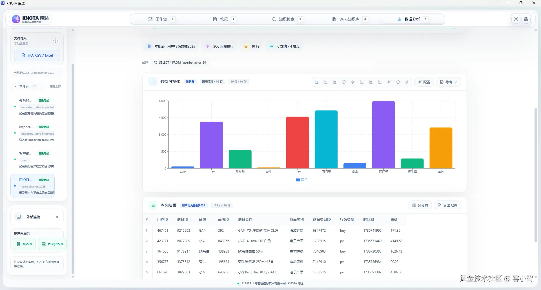Select the 用户行... userbehavior_2025 table item
The height and width of the screenshot is (290, 541).
pyautogui.click(x=32, y=186)
